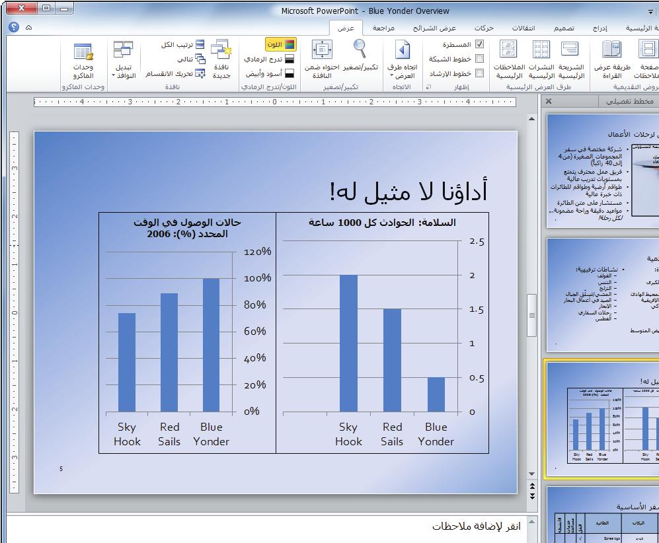The width and height of the screenshot is (659, 543).
Task: Select Sky Hook bar in safety chart
Action: click(x=348, y=344)
